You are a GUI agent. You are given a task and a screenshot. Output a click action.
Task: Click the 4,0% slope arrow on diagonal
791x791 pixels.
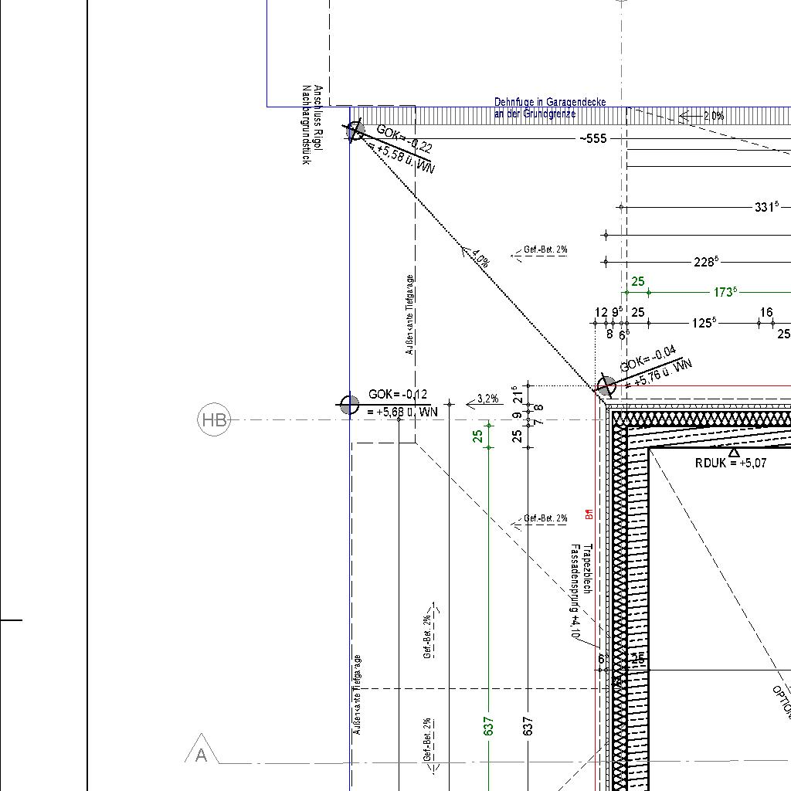pyautogui.click(x=476, y=256)
